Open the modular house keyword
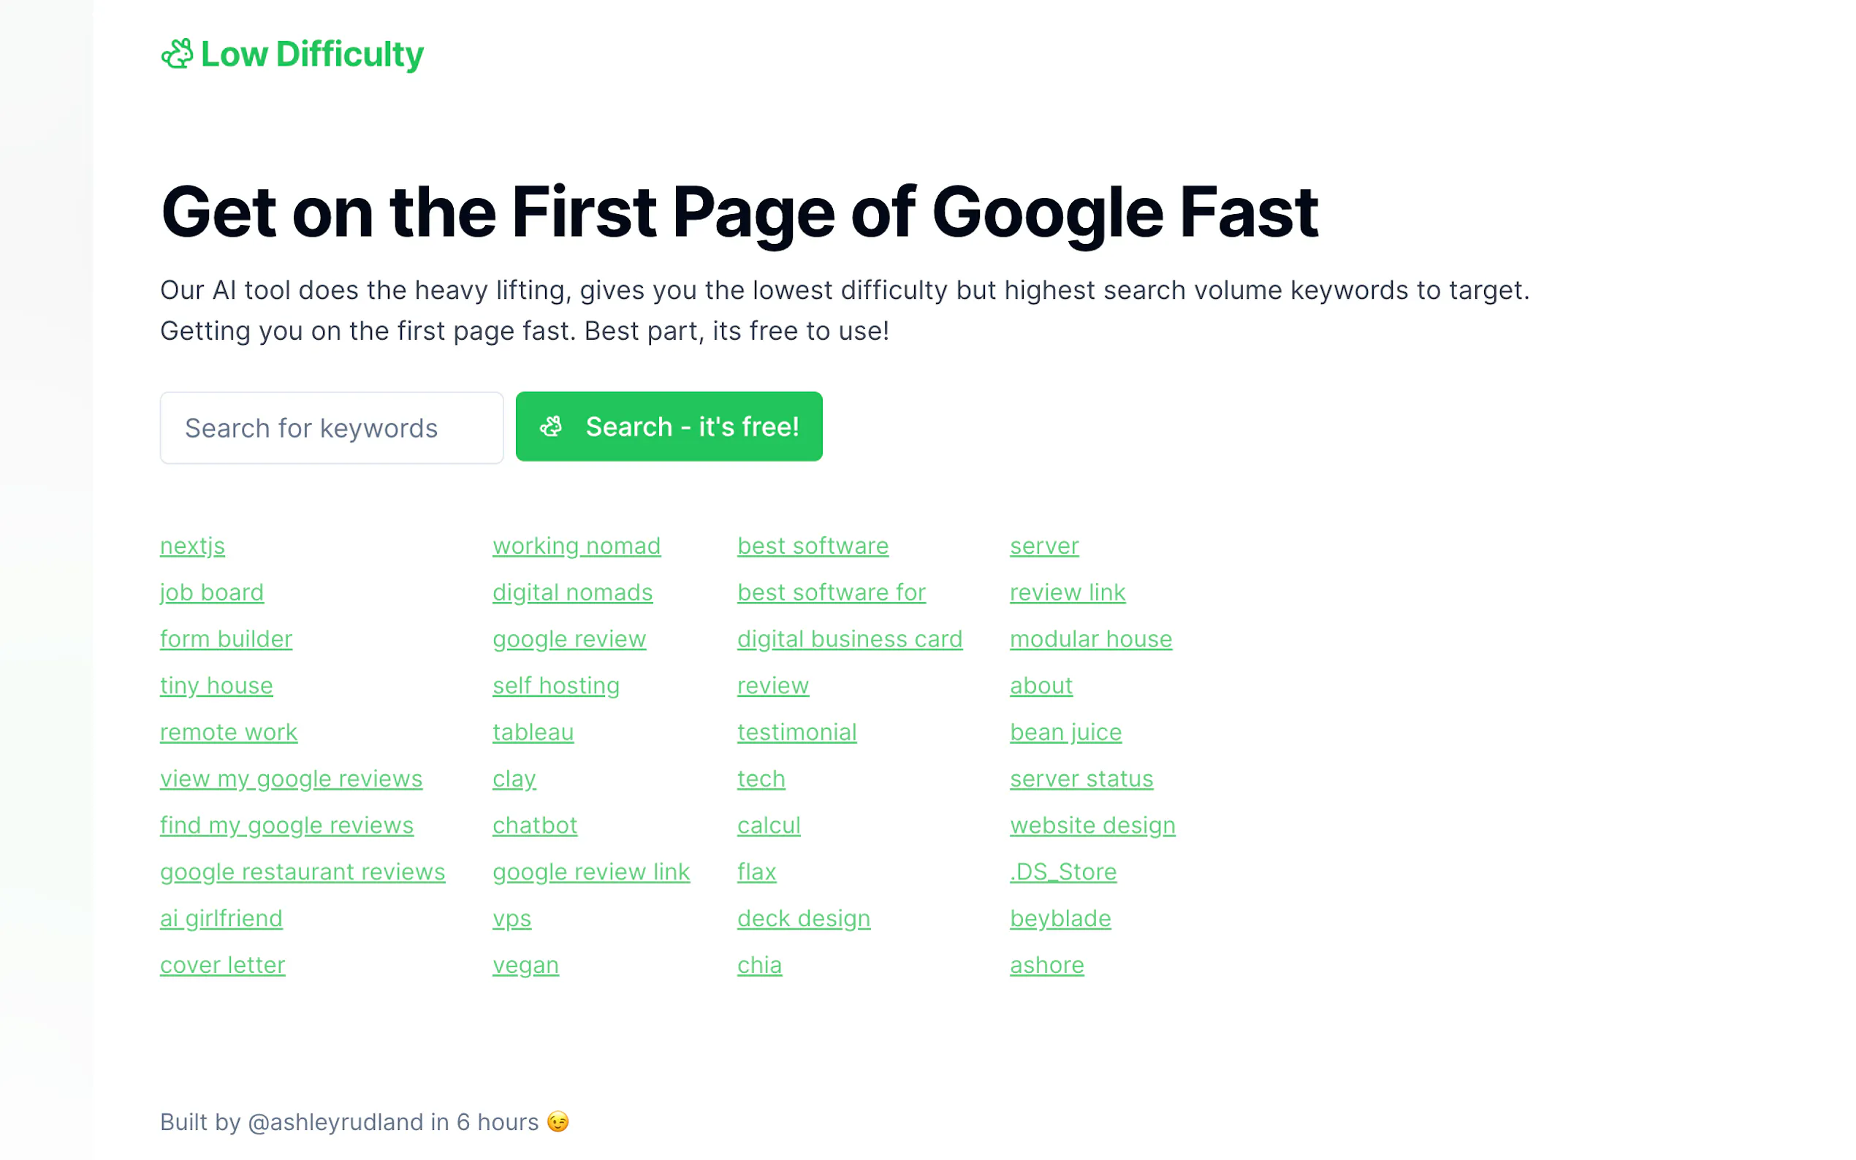 pos(1090,639)
